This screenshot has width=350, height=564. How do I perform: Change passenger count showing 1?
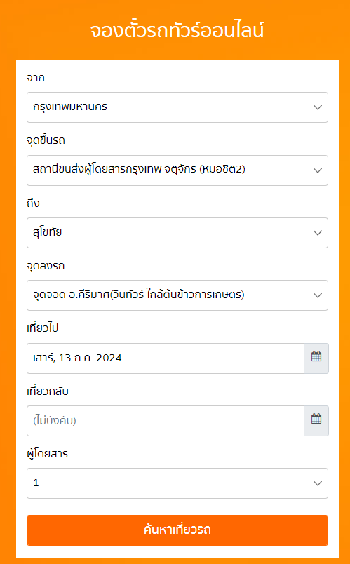pos(177,483)
